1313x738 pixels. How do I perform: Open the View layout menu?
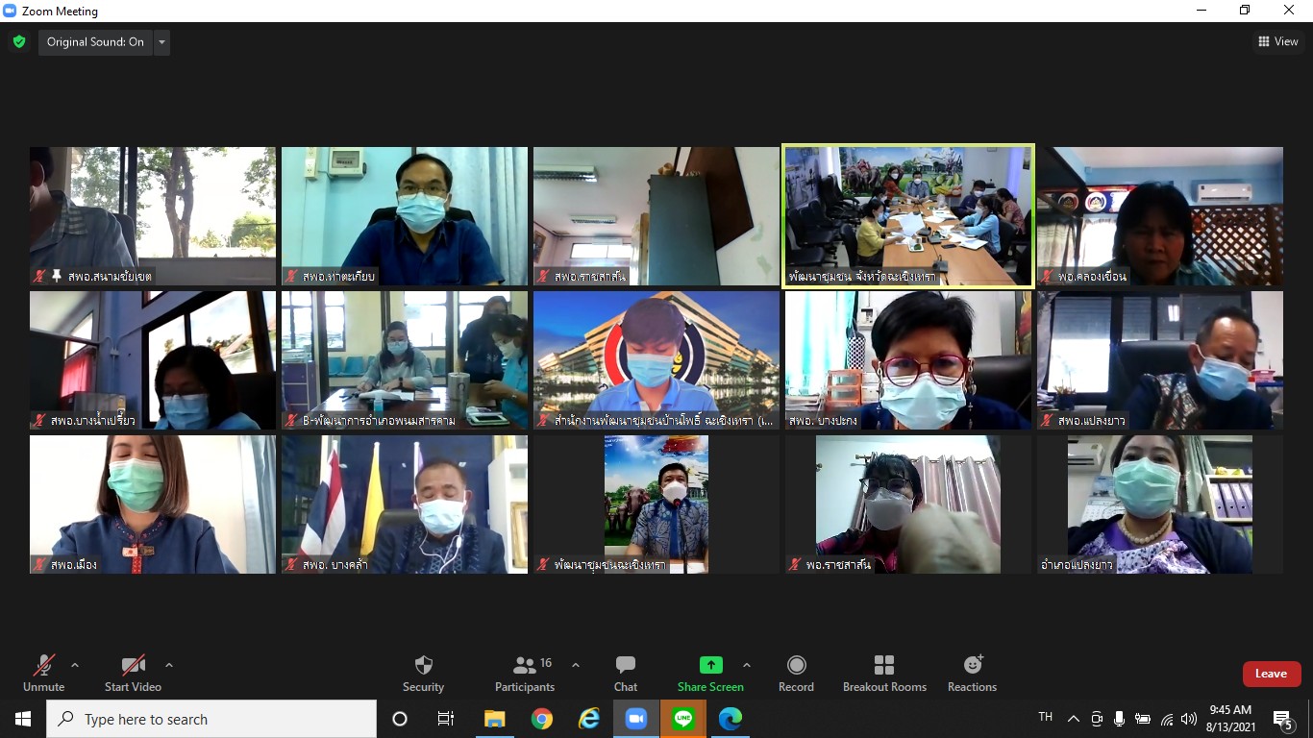pos(1278,41)
